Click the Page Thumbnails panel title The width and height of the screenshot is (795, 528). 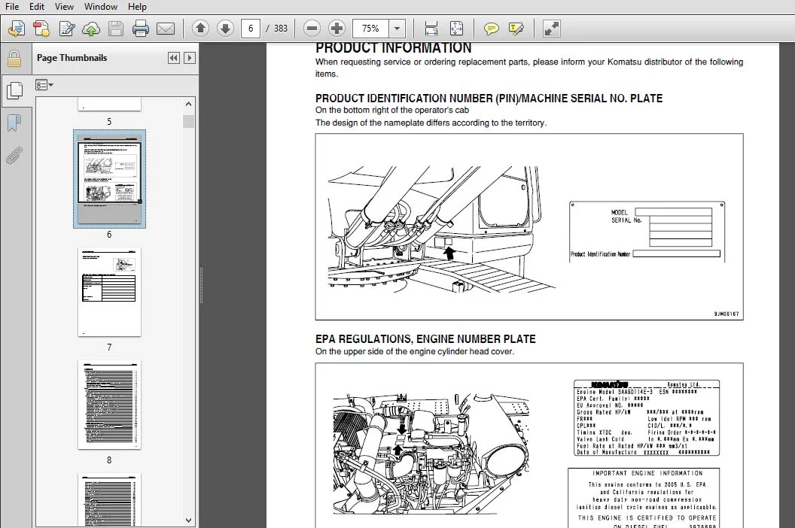point(72,58)
